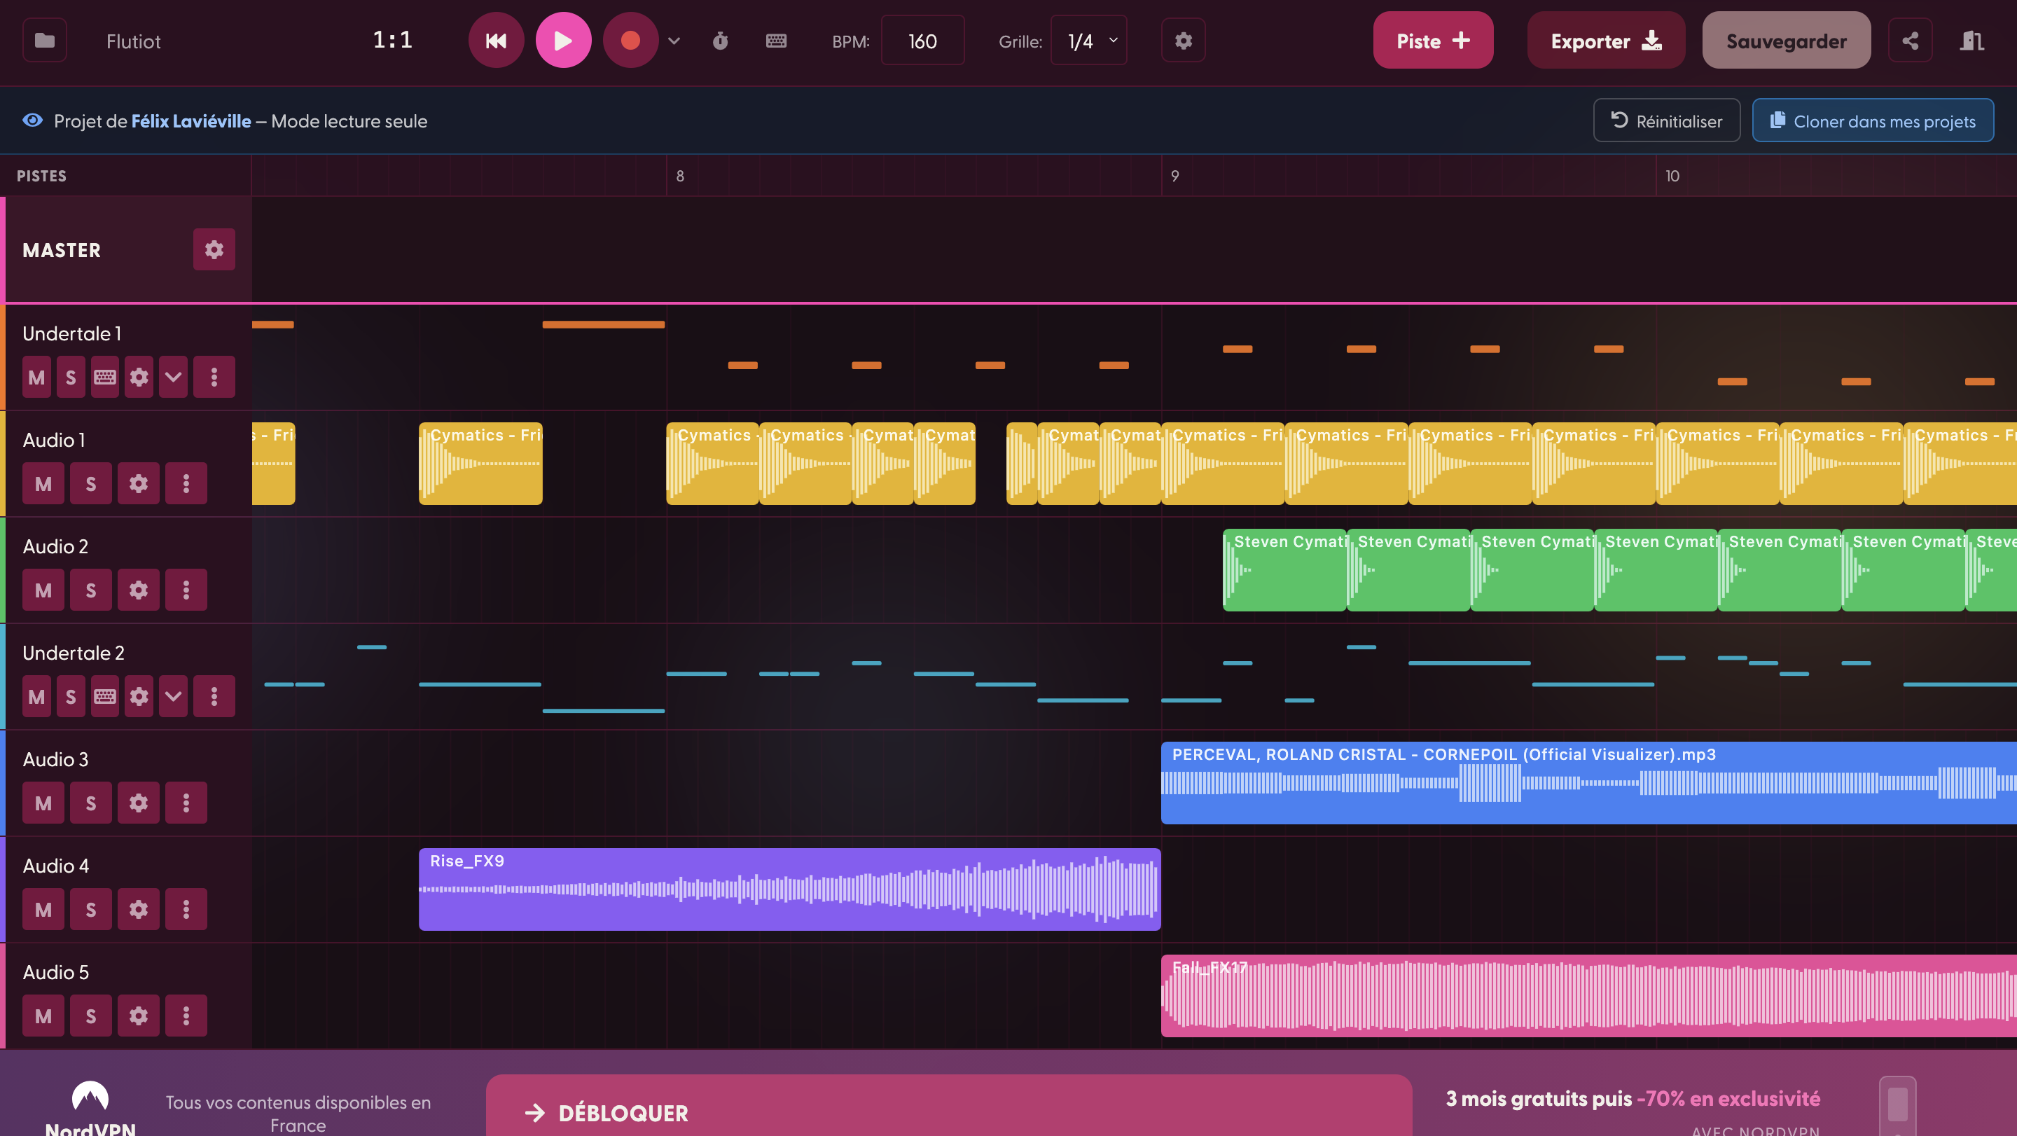Mute the Undertale 1 track

(37, 377)
